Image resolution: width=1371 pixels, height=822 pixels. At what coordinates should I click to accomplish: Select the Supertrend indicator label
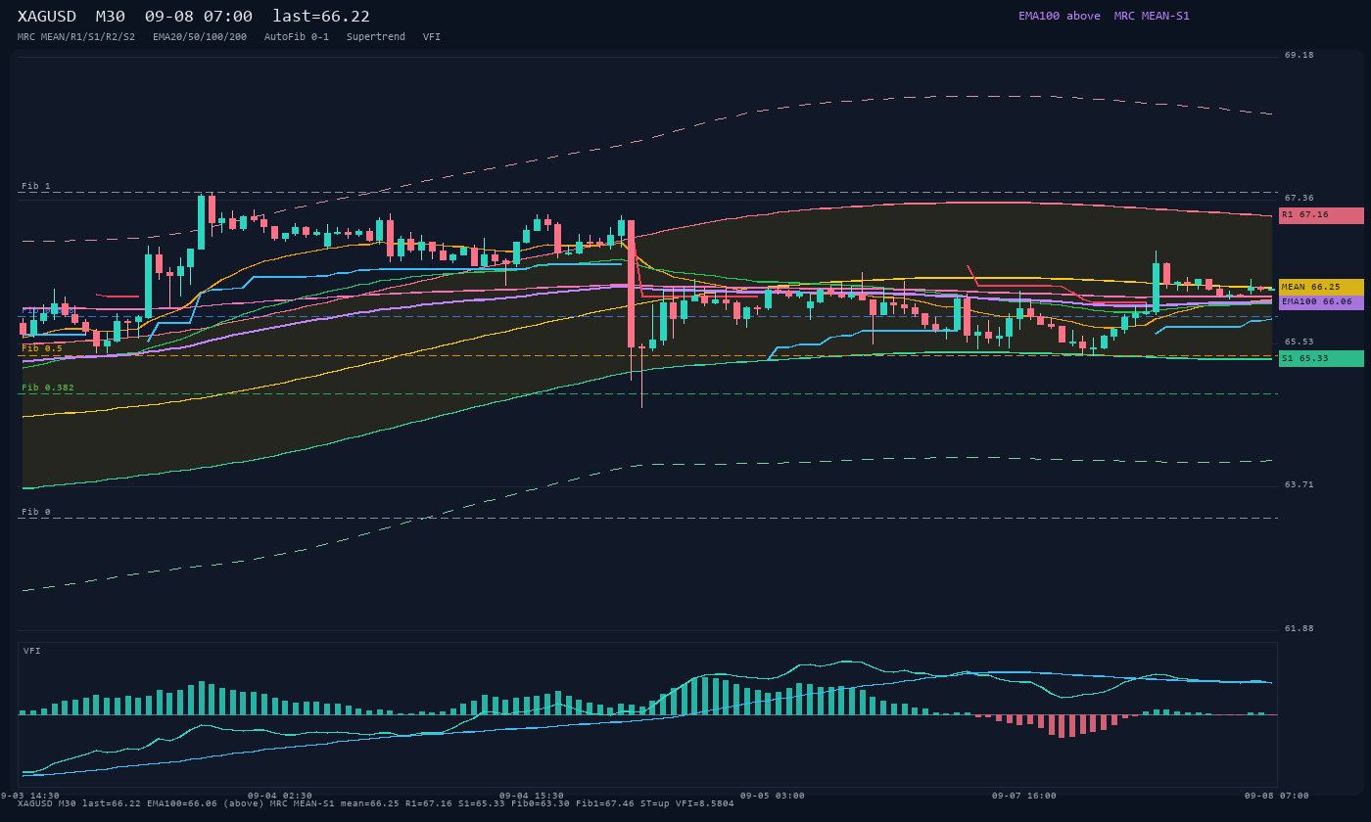coord(376,37)
